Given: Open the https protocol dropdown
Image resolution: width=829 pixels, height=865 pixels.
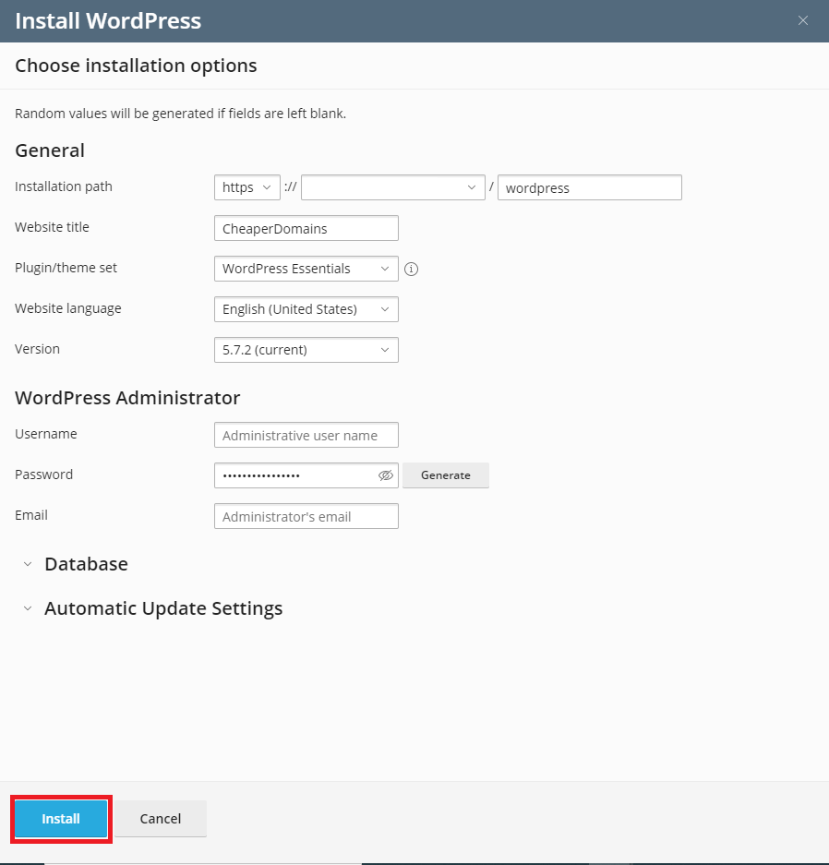Looking at the screenshot, I should click(247, 187).
